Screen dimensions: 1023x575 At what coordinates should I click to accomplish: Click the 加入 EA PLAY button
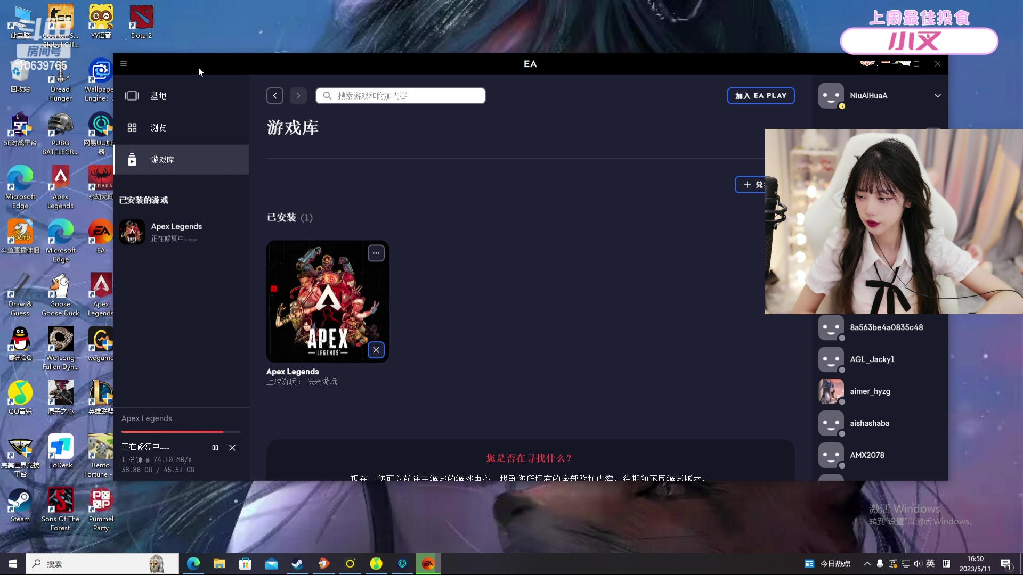pos(761,96)
